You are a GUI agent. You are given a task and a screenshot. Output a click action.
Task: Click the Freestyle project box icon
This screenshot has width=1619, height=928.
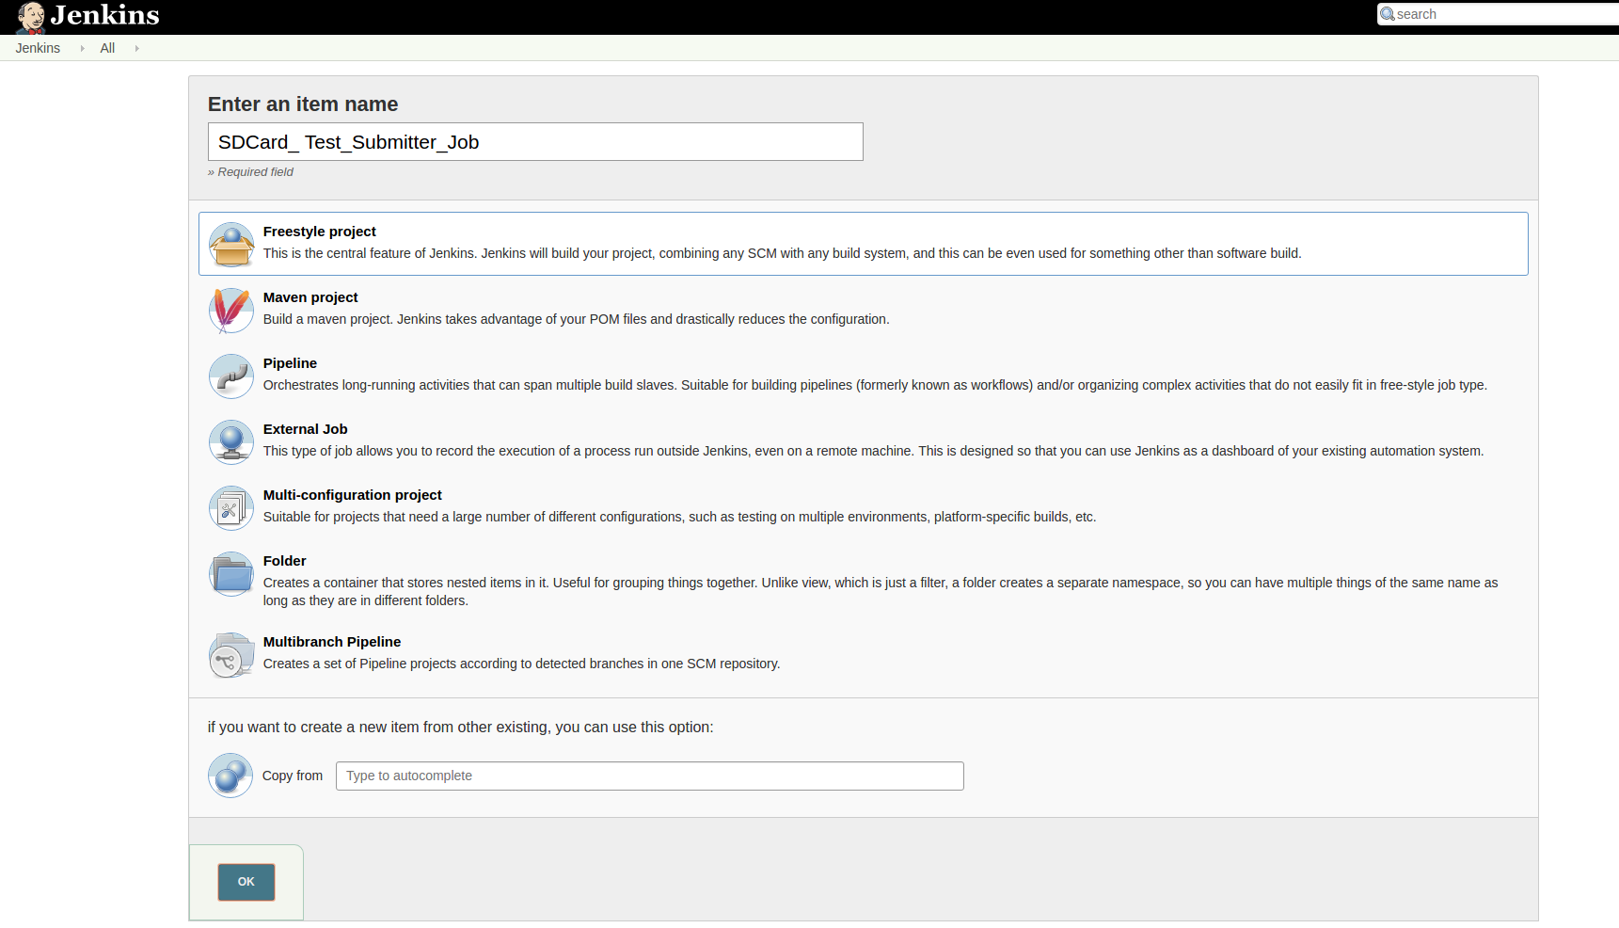(x=231, y=245)
